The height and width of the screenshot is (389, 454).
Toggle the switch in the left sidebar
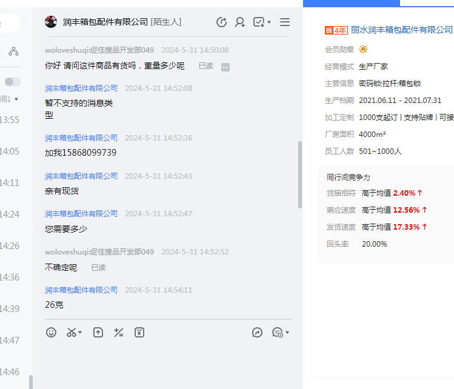click(13, 82)
